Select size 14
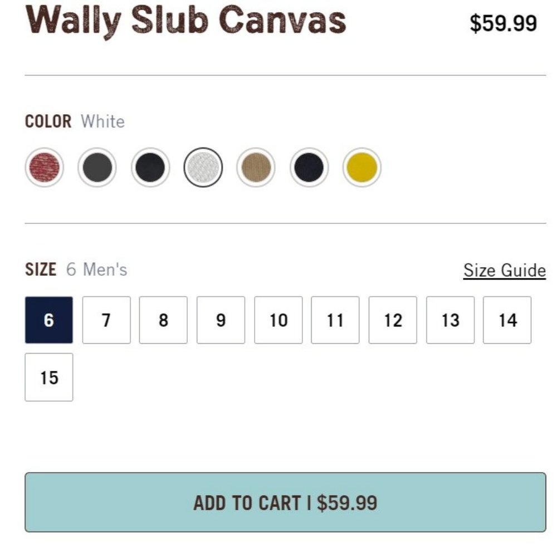Viewport: 557px width, 557px height. pyautogui.click(x=507, y=320)
